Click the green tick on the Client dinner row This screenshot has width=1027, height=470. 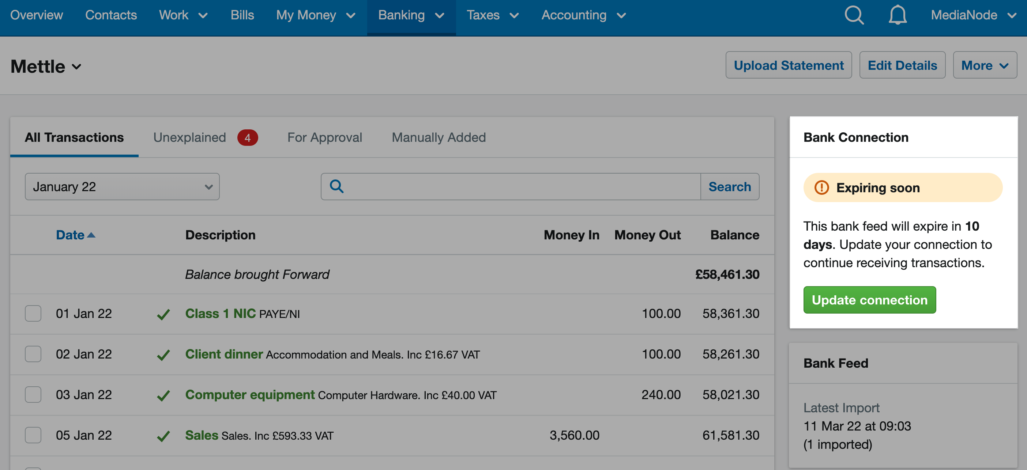pyautogui.click(x=163, y=355)
